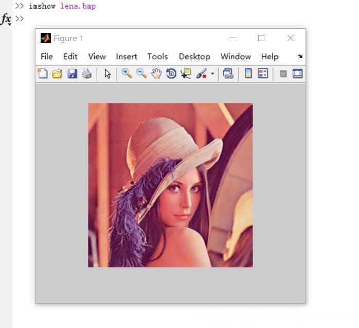
Task: Open the Edit menu
Action: click(70, 57)
